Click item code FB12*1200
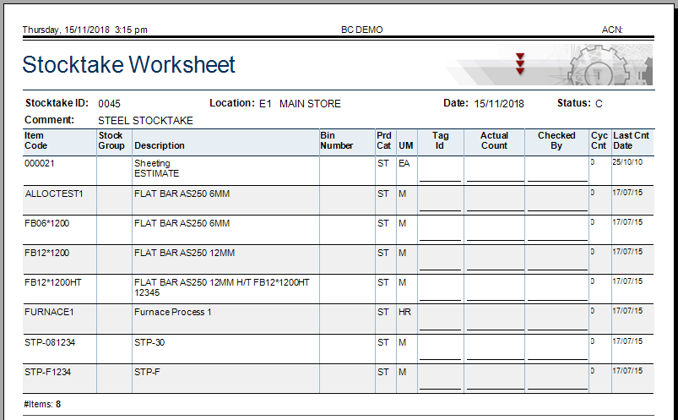The height and width of the screenshot is (420, 678). tap(46, 253)
